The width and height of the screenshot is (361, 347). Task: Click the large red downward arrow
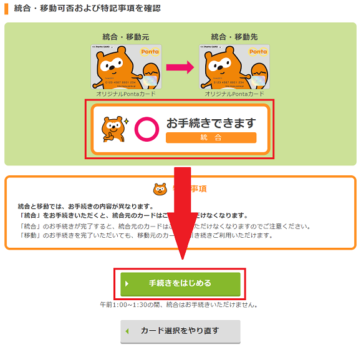tap(182, 213)
